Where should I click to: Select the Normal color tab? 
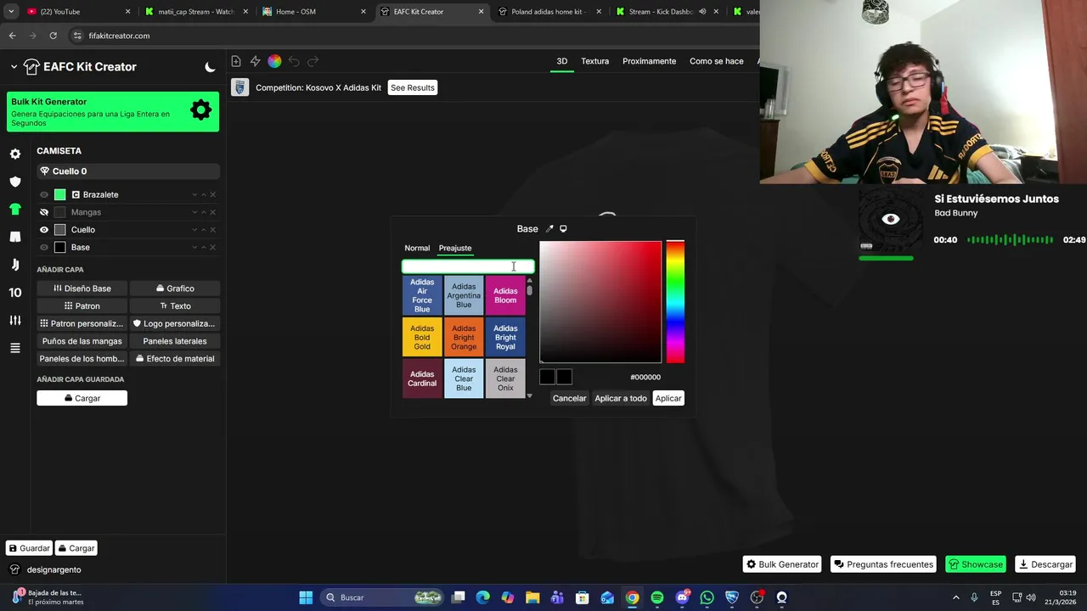coord(417,248)
